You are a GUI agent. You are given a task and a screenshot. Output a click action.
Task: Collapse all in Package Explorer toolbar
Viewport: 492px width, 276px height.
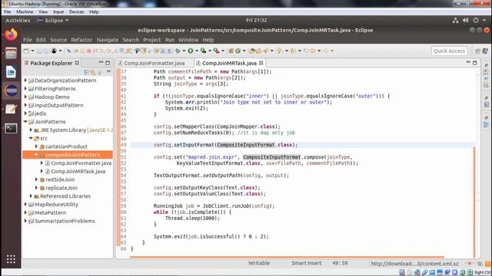[87, 72]
